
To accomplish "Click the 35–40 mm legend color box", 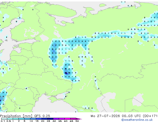I will pos(62,119).
